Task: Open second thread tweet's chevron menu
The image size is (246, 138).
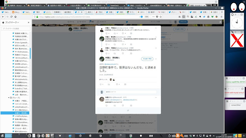Action: (156, 37)
